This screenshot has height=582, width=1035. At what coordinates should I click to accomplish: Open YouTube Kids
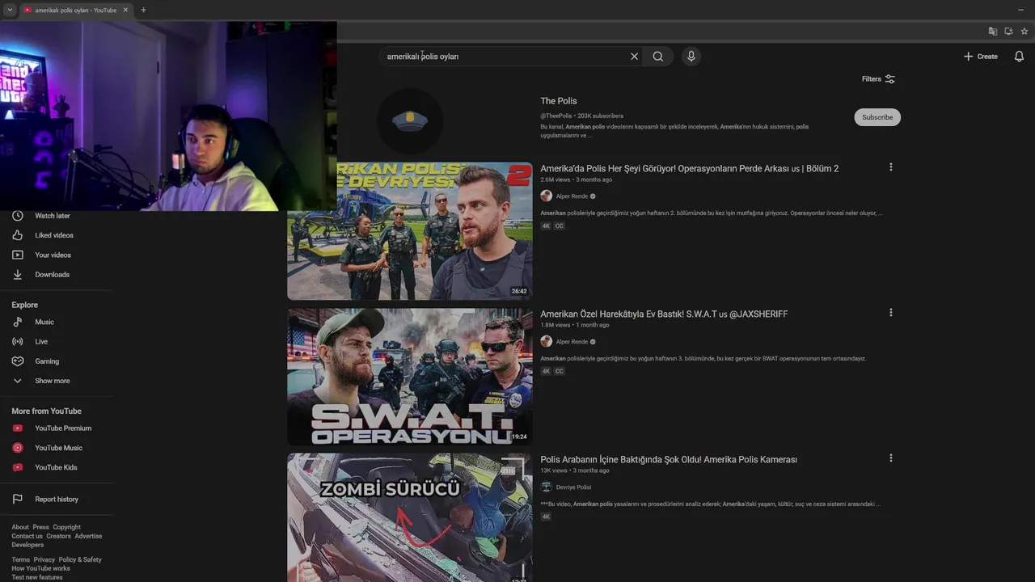pyautogui.click(x=57, y=467)
